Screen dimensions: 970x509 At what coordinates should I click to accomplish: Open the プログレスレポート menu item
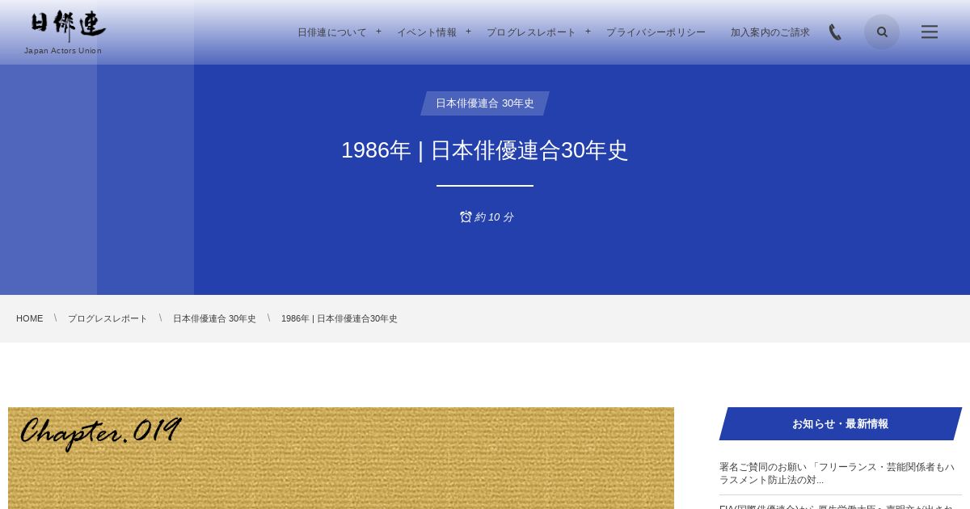[531, 32]
